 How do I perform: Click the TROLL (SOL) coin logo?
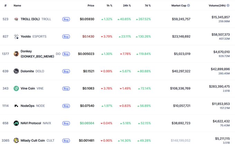[16, 19]
